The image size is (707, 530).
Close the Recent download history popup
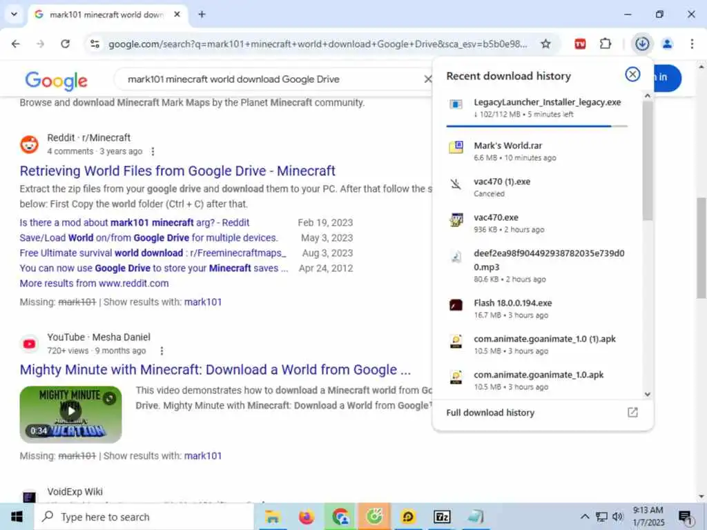(x=632, y=75)
